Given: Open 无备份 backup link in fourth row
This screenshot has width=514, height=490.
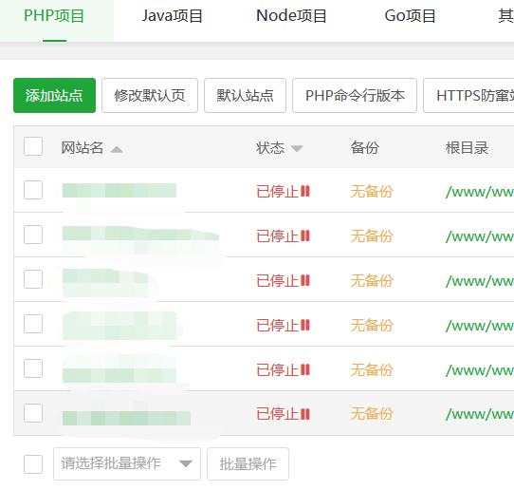Looking at the screenshot, I should point(372,326).
